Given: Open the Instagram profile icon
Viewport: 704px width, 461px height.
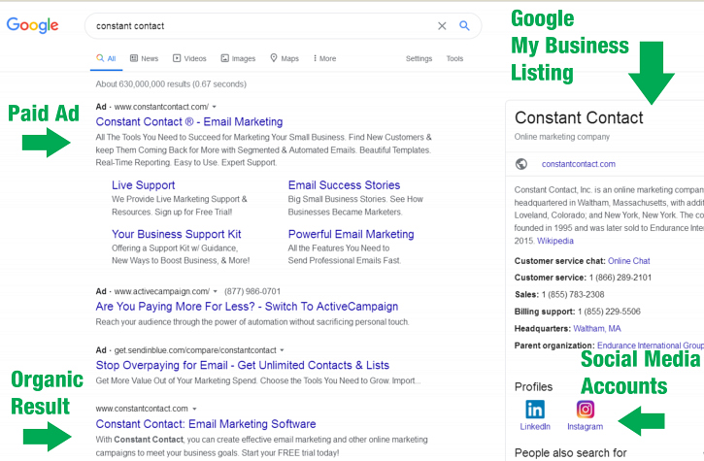Looking at the screenshot, I should click(586, 410).
